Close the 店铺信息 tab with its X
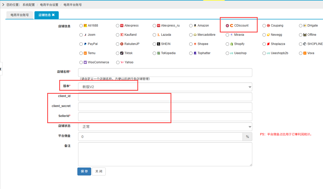323x189 pixels. pyautogui.click(x=53, y=15)
